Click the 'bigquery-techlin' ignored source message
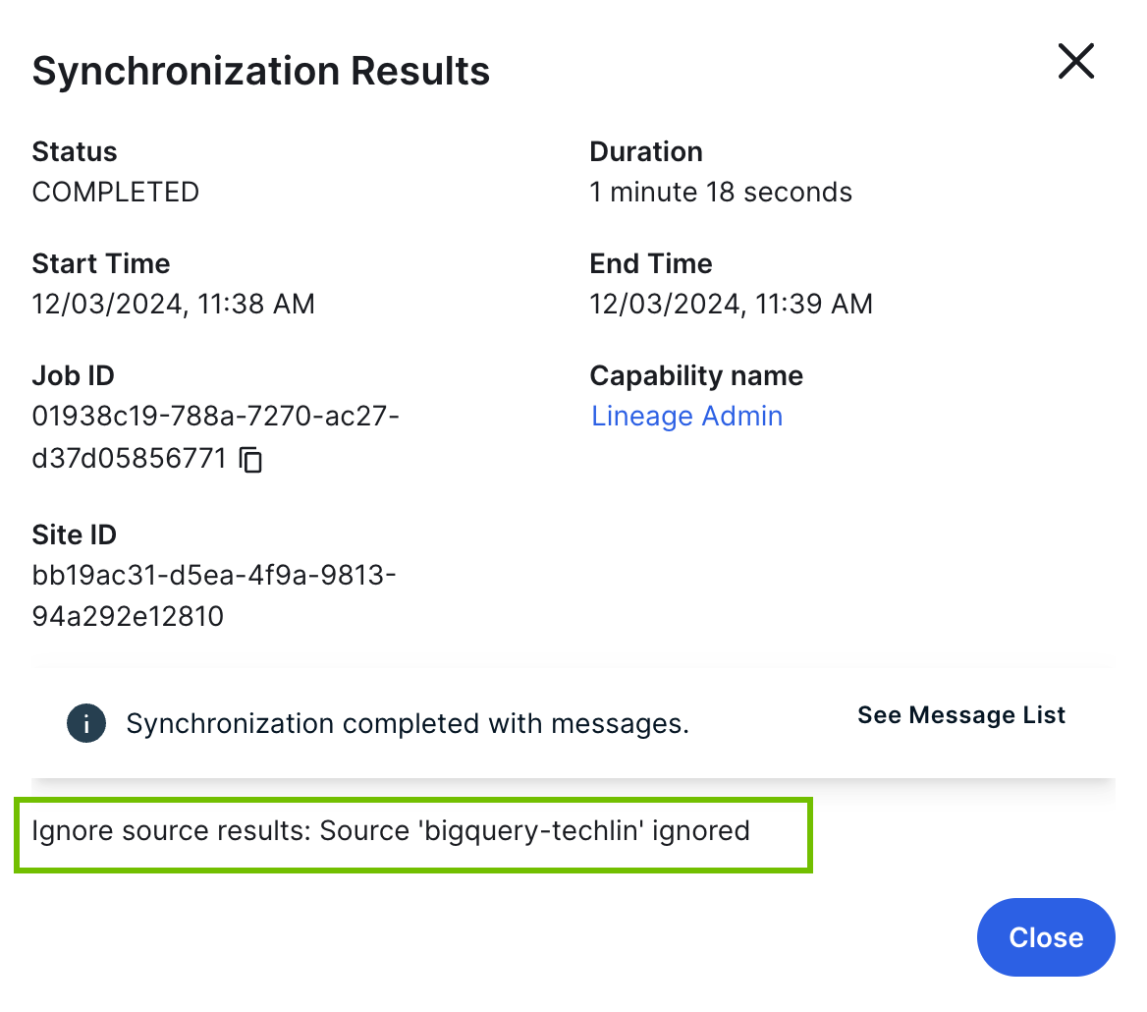This screenshot has width=1147, height=1012. pyautogui.click(x=390, y=831)
